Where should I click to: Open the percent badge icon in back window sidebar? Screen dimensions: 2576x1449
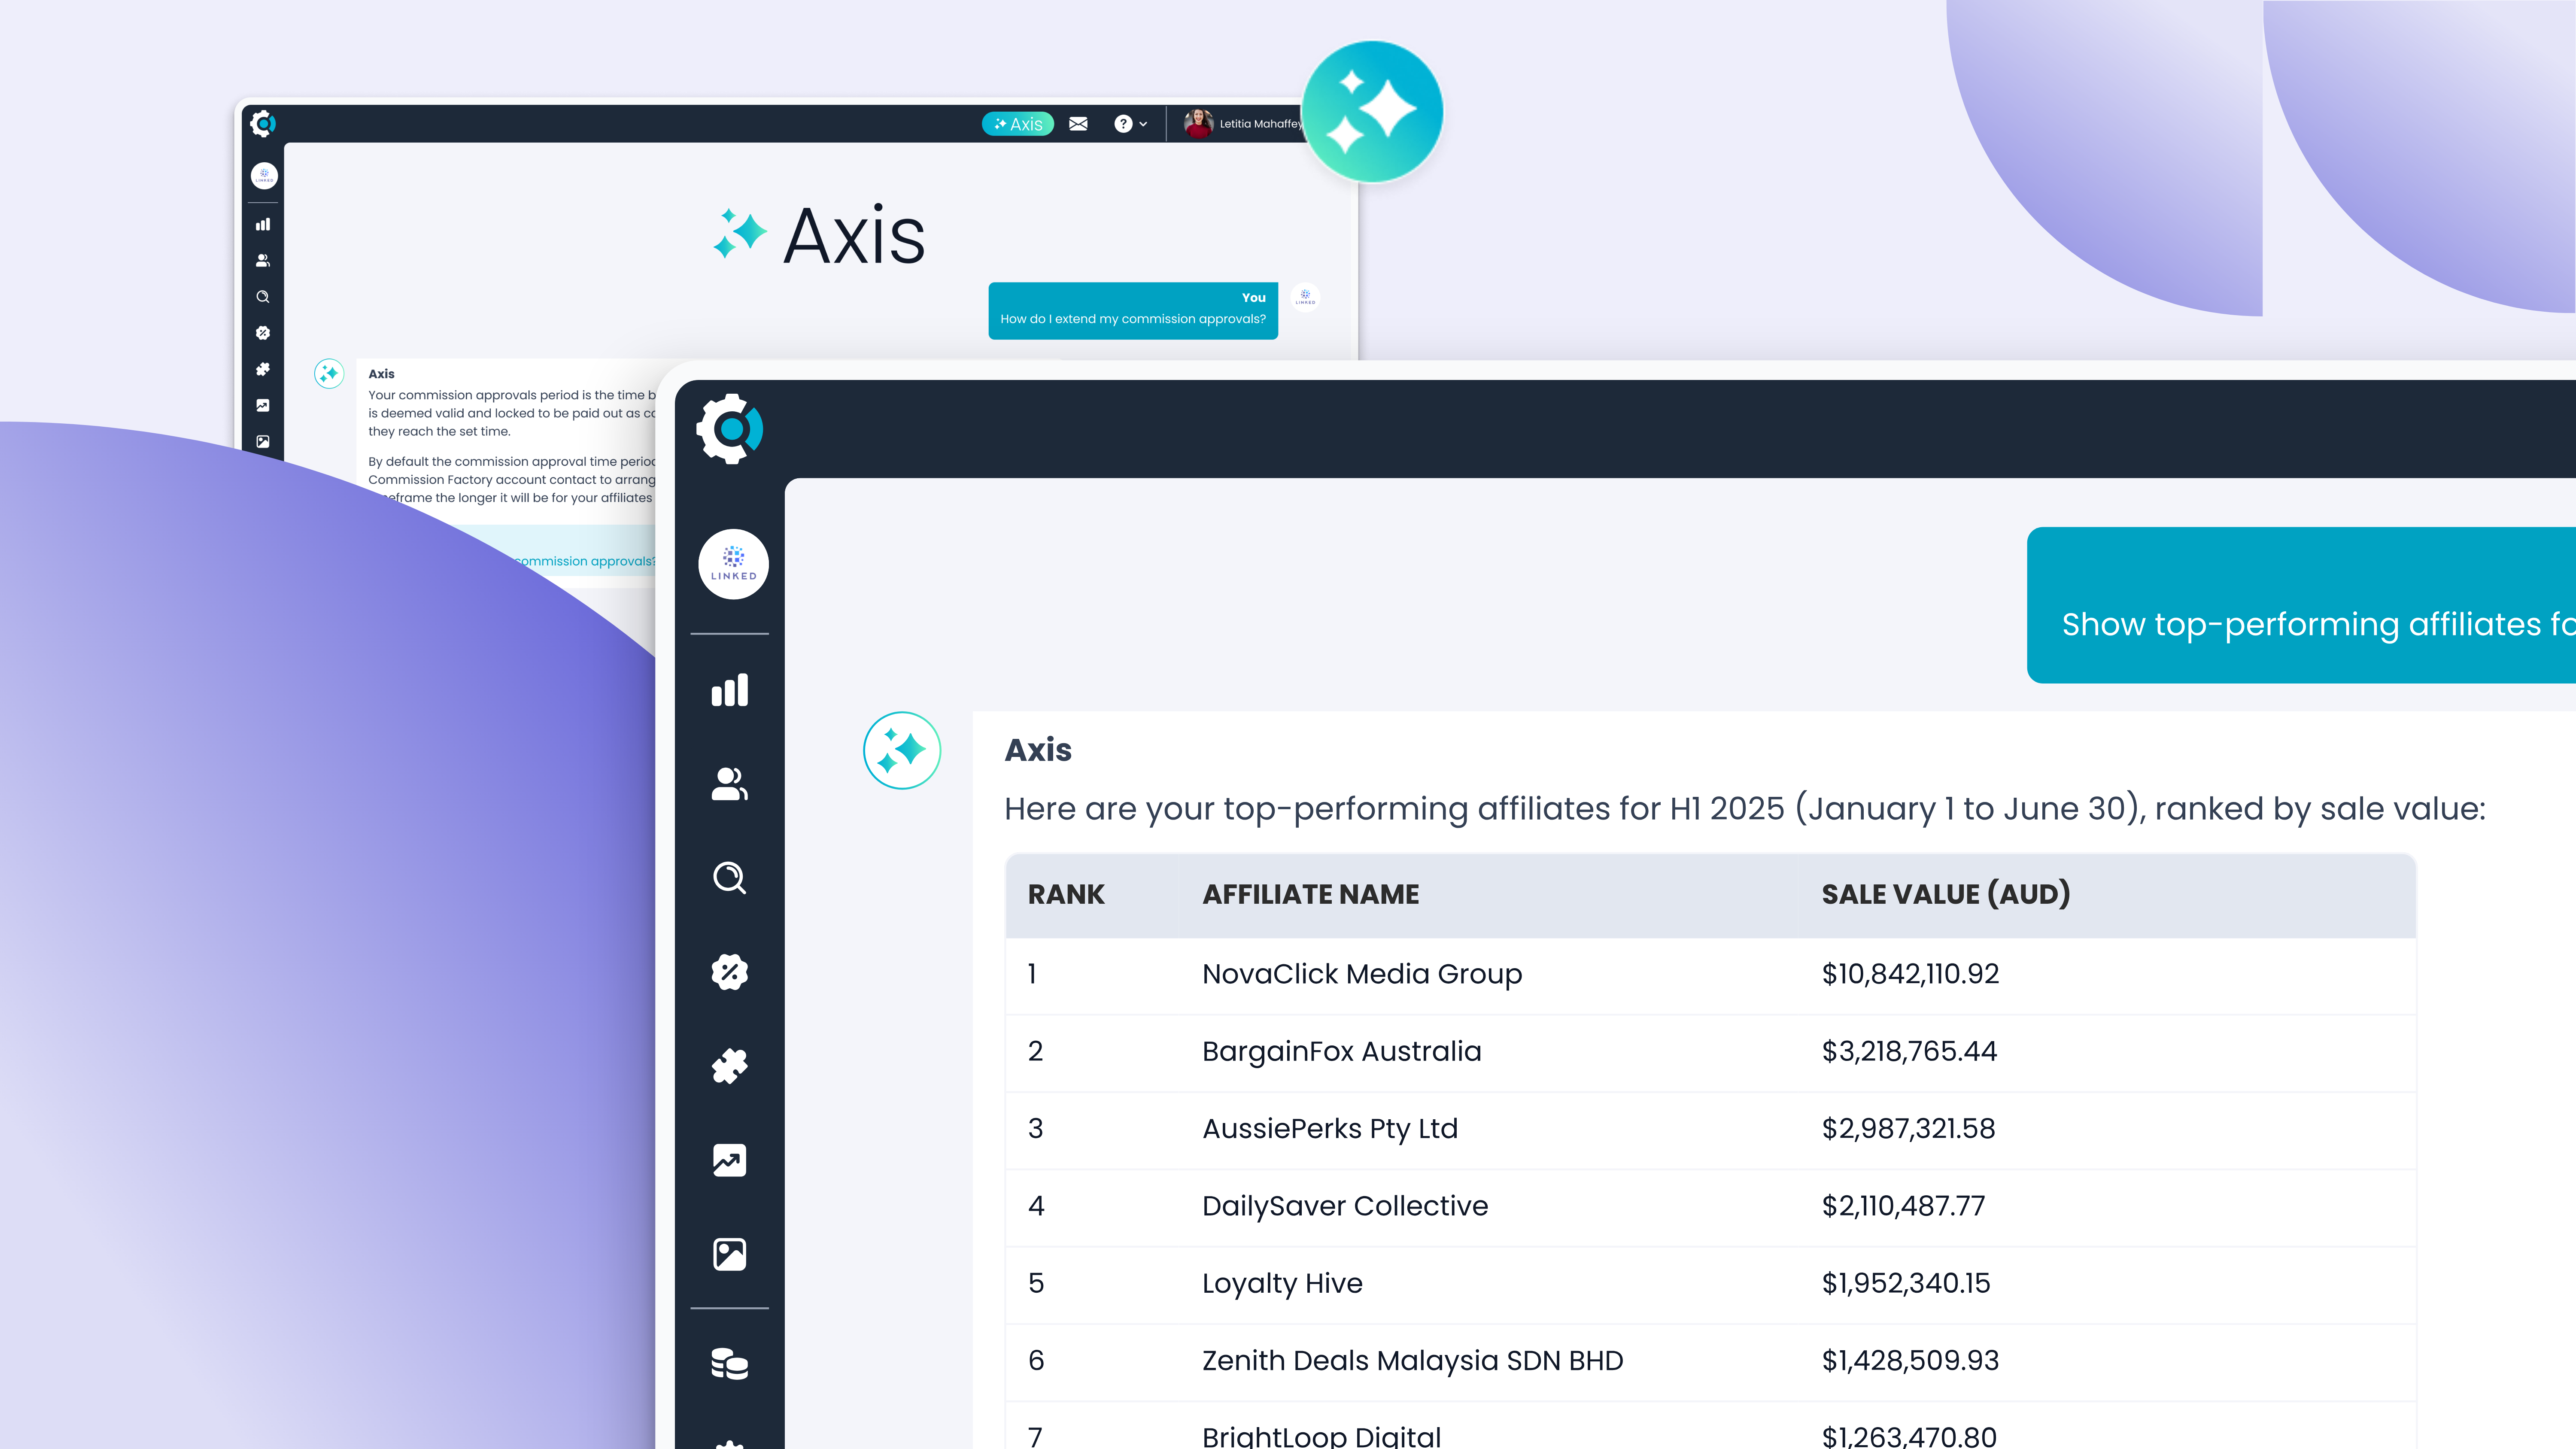[263, 333]
